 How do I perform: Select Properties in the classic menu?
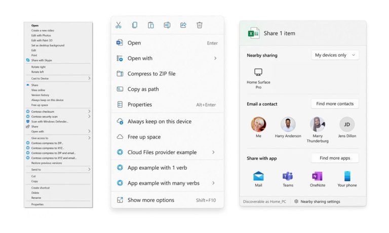(37, 204)
